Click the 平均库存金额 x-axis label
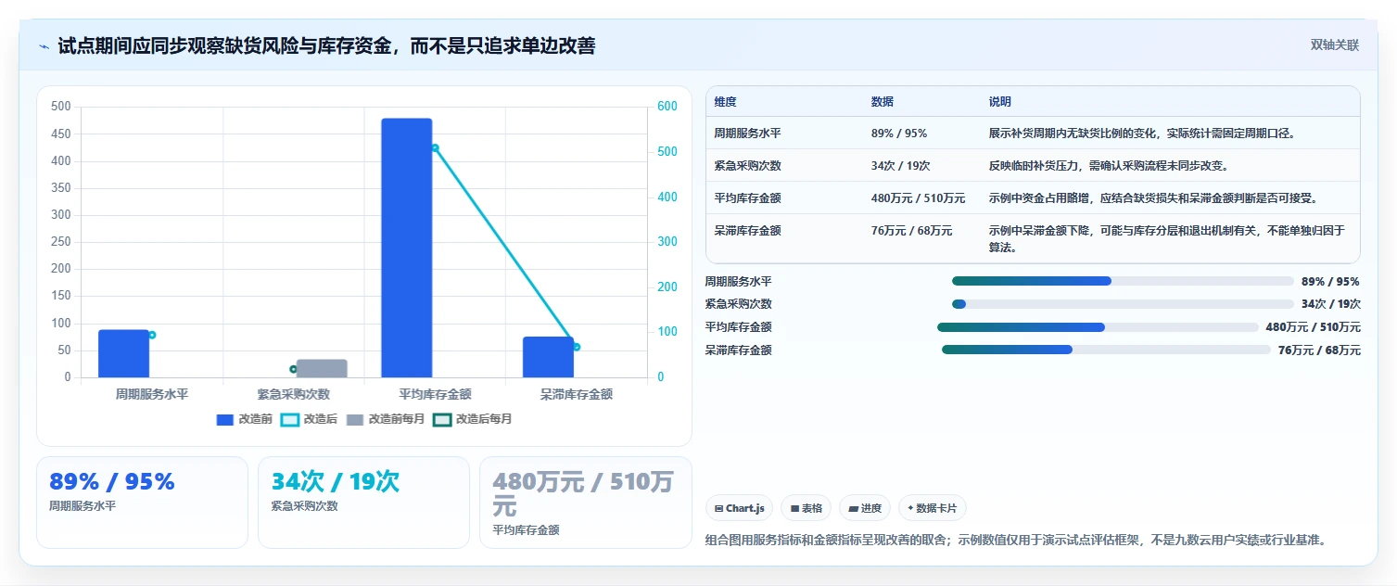This screenshot has height=586, width=1397. (435, 394)
